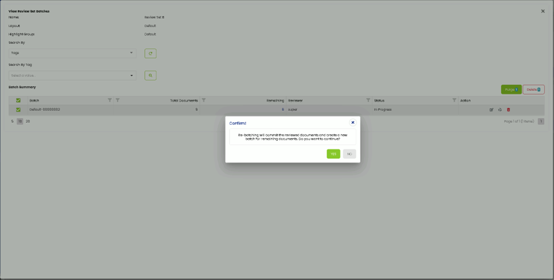The image size is (554, 280).
Task: Toggle the select-all checkbox in table header
Action: [18, 101]
